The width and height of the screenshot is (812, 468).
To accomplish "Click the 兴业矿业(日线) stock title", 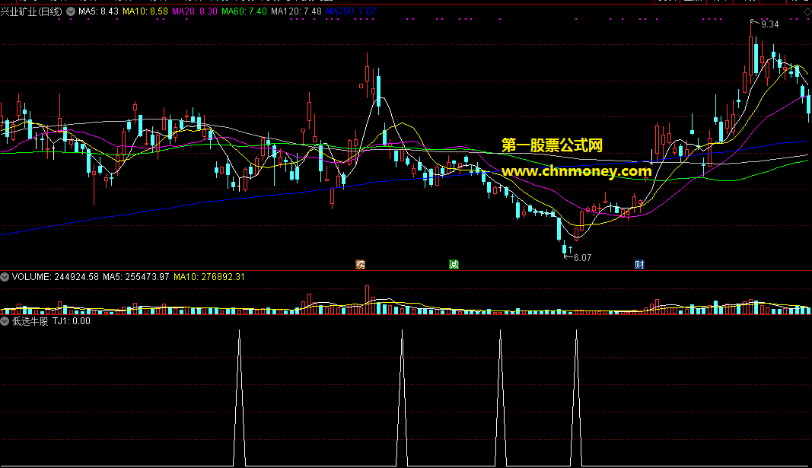I will [x=31, y=12].
